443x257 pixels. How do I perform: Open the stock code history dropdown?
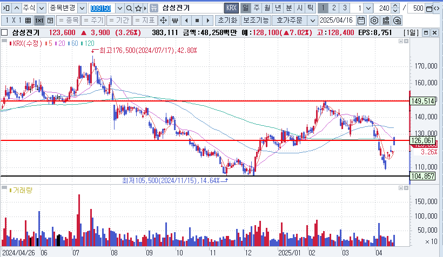[x=120, y=8]
